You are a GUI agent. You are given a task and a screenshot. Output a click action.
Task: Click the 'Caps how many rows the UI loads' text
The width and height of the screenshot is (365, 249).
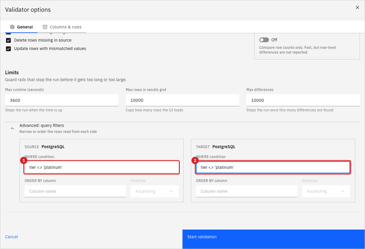pos(155,110)
